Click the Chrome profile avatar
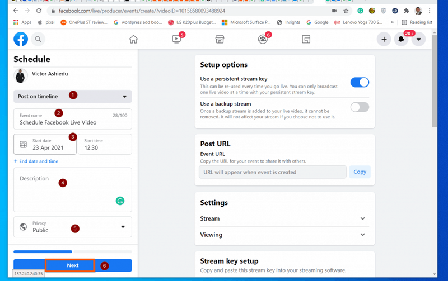The height and width of the screenshot is (281, 448). (x=418, y=11)
